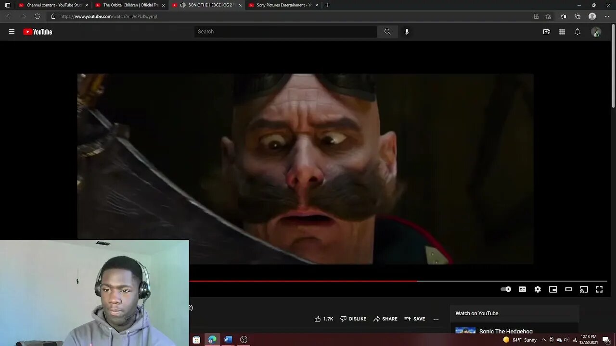Open a new browser tab
616x346 pixels.
coord(328,5)
